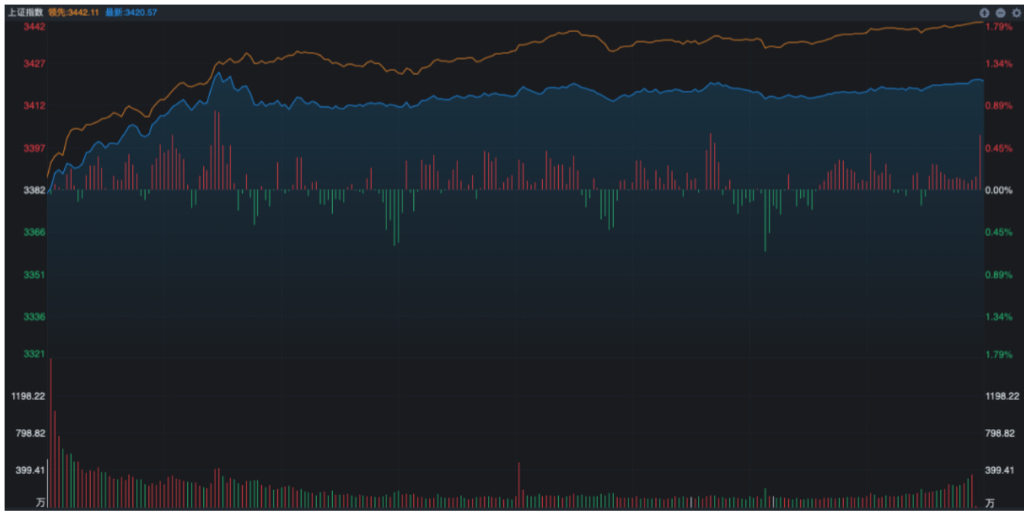
Task: Click the green 3321 bottom price label
Action: pos(35,354)
